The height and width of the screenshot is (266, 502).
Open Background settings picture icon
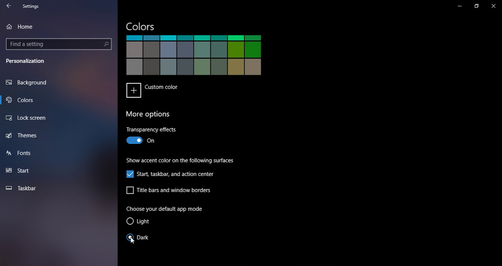9,83
